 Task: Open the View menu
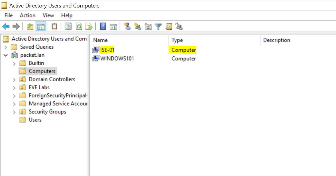[x=48, y=15]
